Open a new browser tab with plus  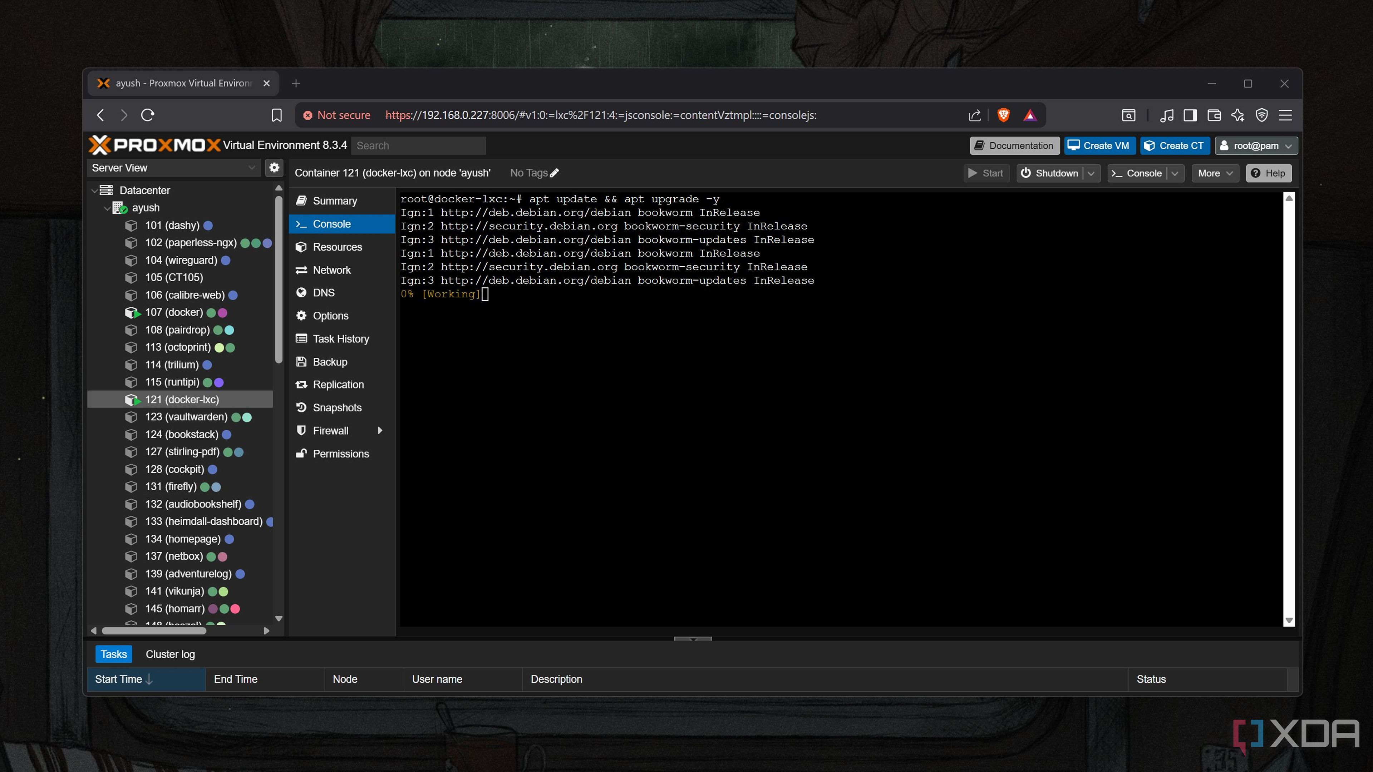pyautogui.click(x=296, y=83)
